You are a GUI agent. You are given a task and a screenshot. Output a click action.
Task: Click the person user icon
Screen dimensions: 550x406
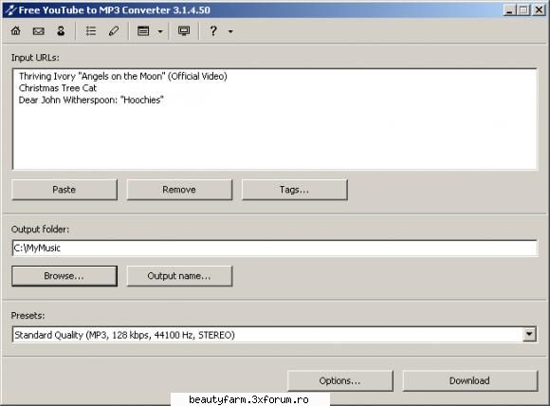pos(61,31)
